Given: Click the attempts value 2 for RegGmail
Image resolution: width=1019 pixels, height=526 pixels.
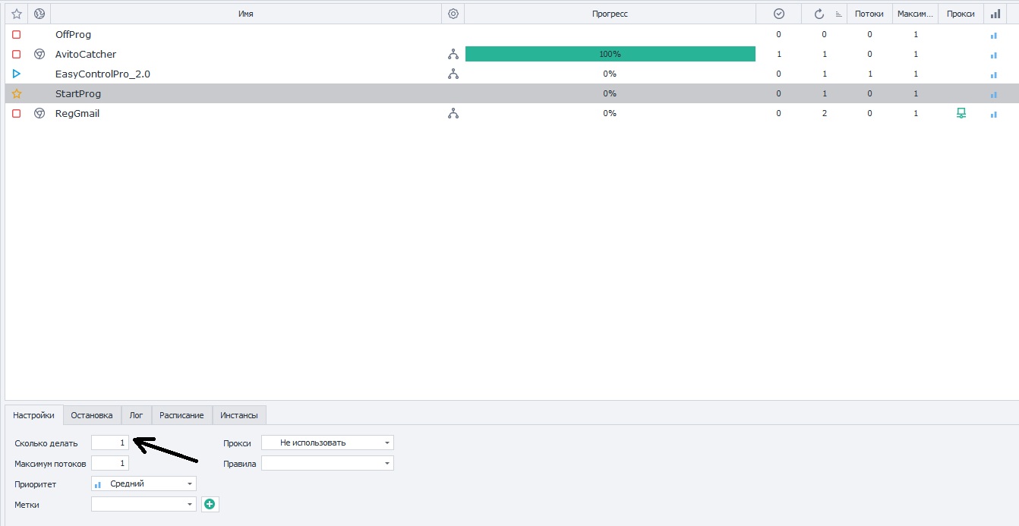Looking at the screenshot, I should pos(824,114).
